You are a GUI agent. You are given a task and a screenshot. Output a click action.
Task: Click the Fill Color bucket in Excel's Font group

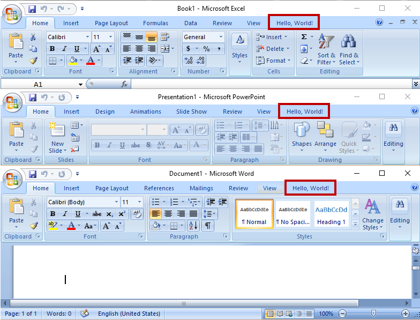point(73,61)
